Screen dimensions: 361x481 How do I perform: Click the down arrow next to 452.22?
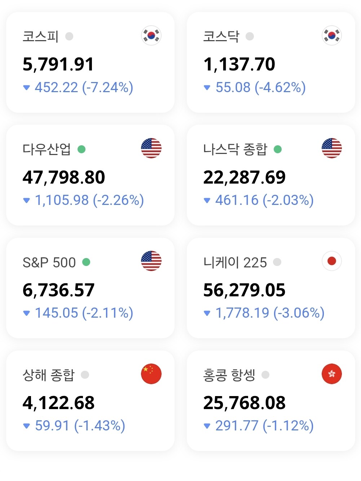(x=26, y=87)
